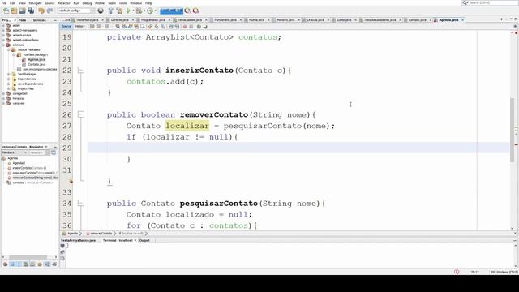This screenshot has height=292, width=519.
Task: Select heranca project in Projects tree
Action: tap(18, 98)
